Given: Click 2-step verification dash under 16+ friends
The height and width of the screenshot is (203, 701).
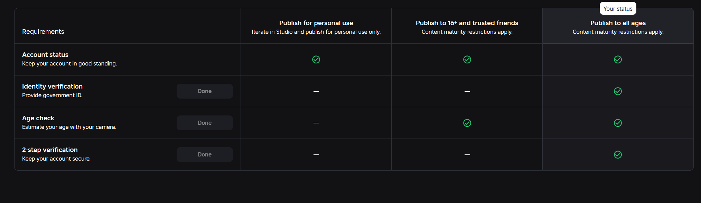Looking at the screenshot, I should click(x=467, y=155).
